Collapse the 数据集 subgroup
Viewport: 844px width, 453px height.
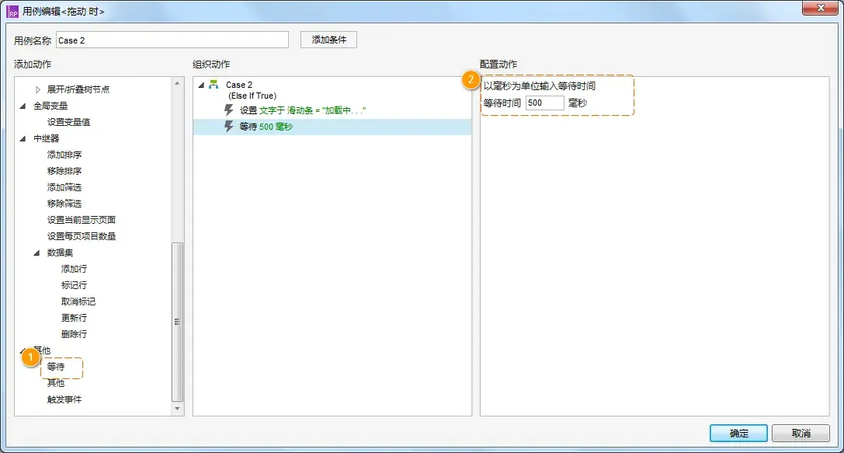click(38, 253)
